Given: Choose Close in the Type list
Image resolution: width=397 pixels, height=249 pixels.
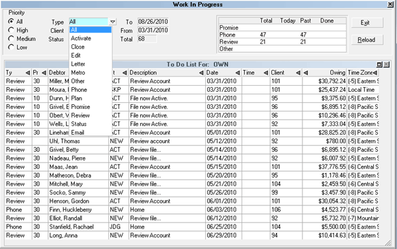Looking at the screenshot, I should (91, 47).
